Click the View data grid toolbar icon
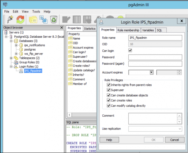 76,19
